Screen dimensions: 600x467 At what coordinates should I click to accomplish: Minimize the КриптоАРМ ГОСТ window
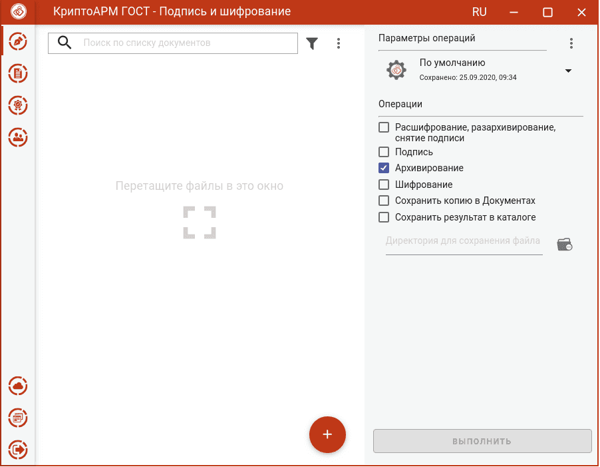point(514,12)
